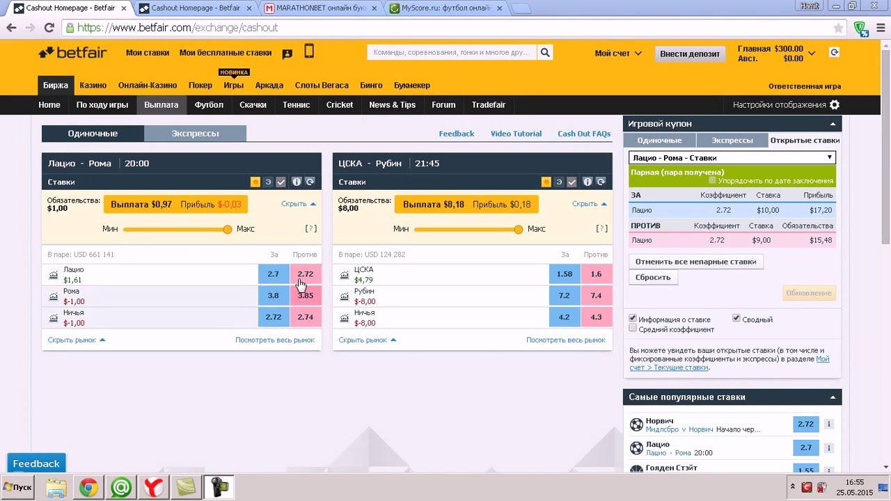Open chart icon for Рома row

pyautogui.click(x=54, y=296)
